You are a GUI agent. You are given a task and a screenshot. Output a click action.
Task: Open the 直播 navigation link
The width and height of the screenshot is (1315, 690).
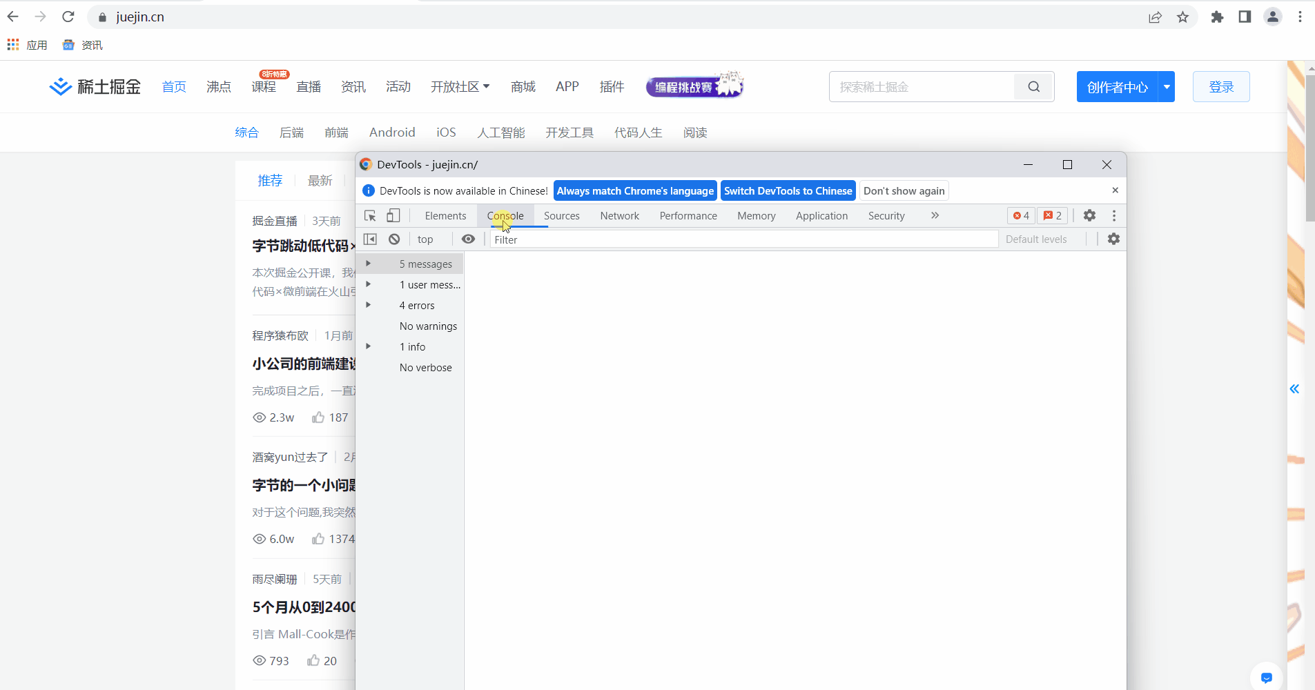coord(309,87)
